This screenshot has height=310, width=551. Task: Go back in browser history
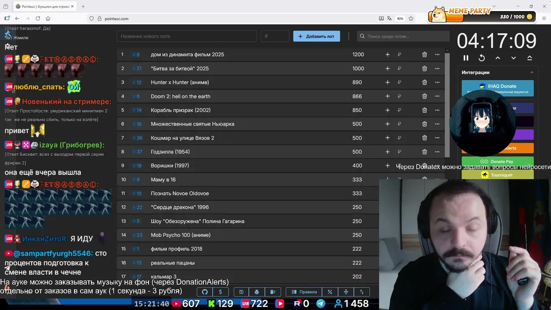coord(17,19)
